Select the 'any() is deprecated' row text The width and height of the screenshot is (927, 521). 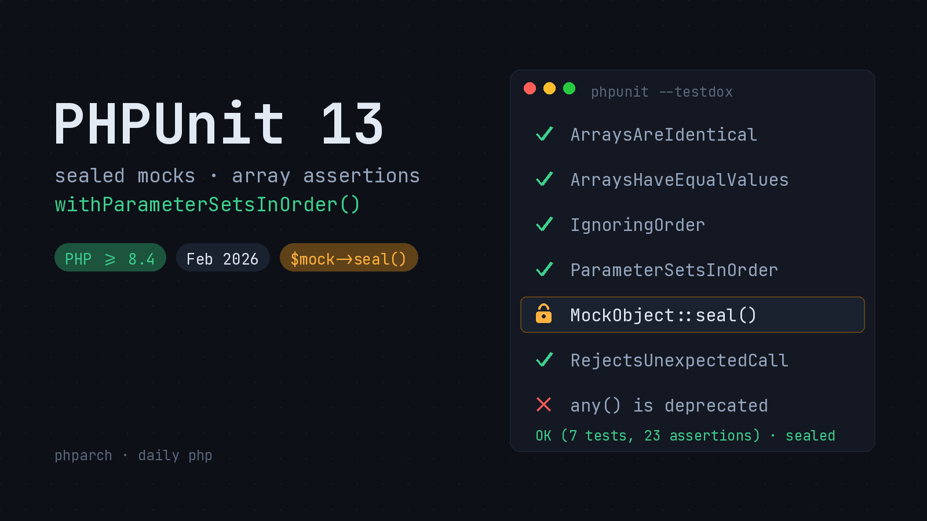pos(669,405)
